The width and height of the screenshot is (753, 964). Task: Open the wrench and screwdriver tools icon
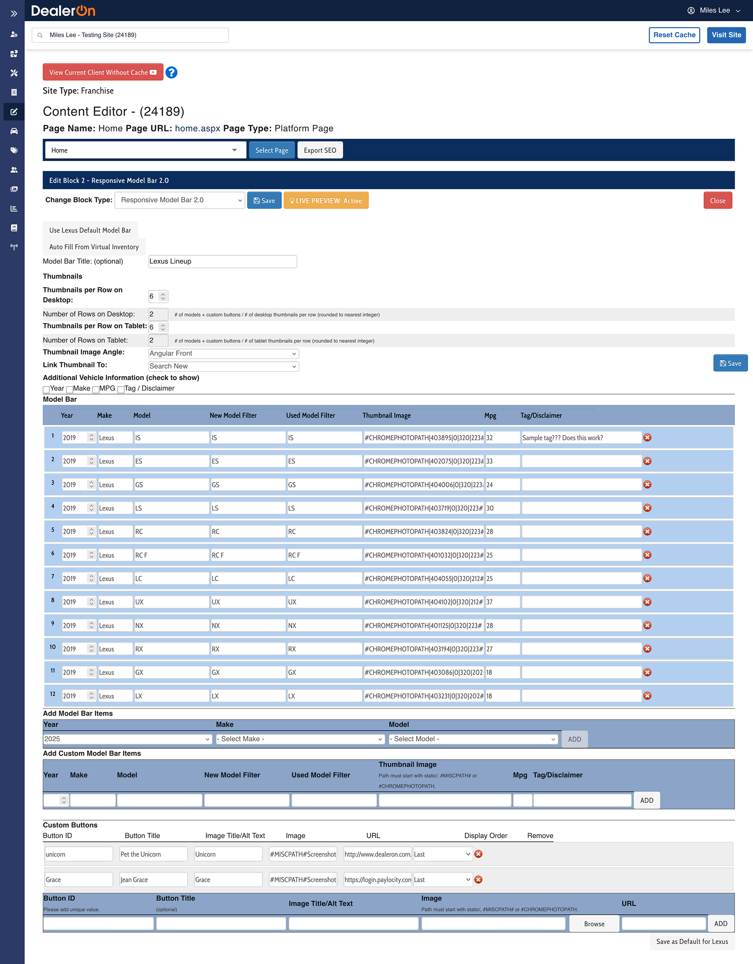click(x=14, y=73)
